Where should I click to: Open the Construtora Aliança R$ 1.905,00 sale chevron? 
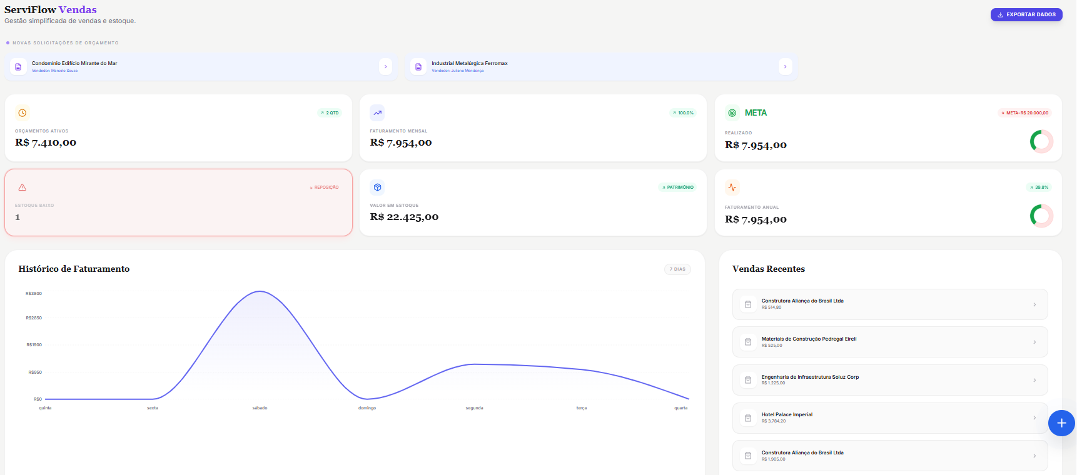click(1034, 456)
